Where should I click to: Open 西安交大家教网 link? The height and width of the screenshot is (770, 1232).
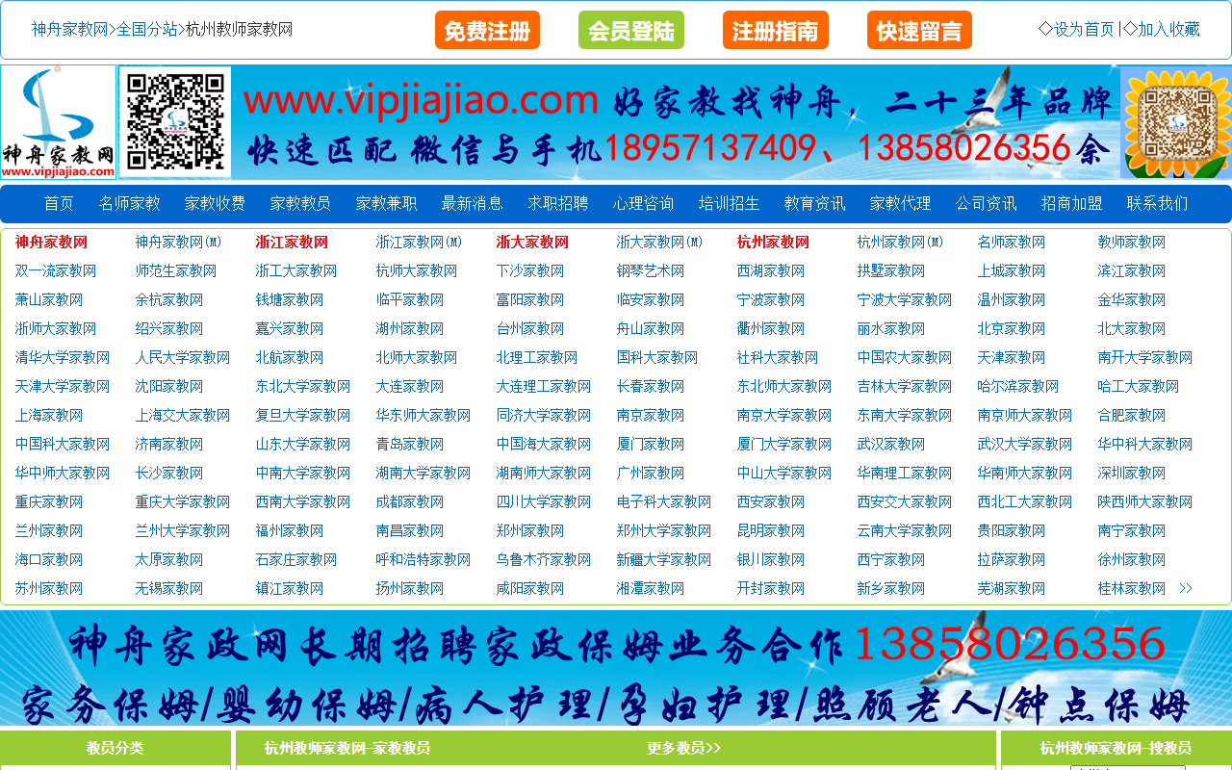pyautogui.click(x=905, y=501)
